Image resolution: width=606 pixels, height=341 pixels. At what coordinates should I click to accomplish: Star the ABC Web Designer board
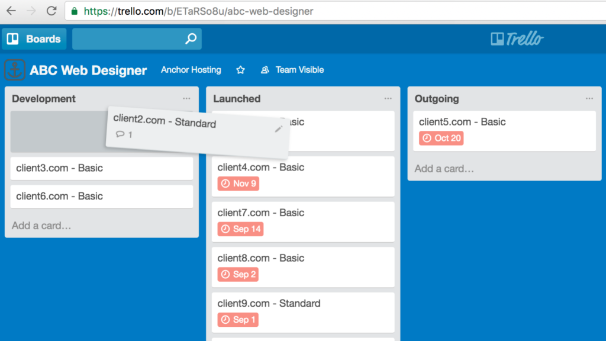coord(240,70)
